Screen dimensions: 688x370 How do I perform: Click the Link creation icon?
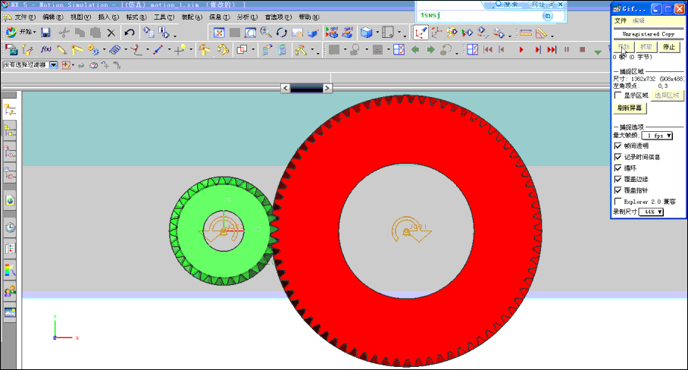(62, 49)
